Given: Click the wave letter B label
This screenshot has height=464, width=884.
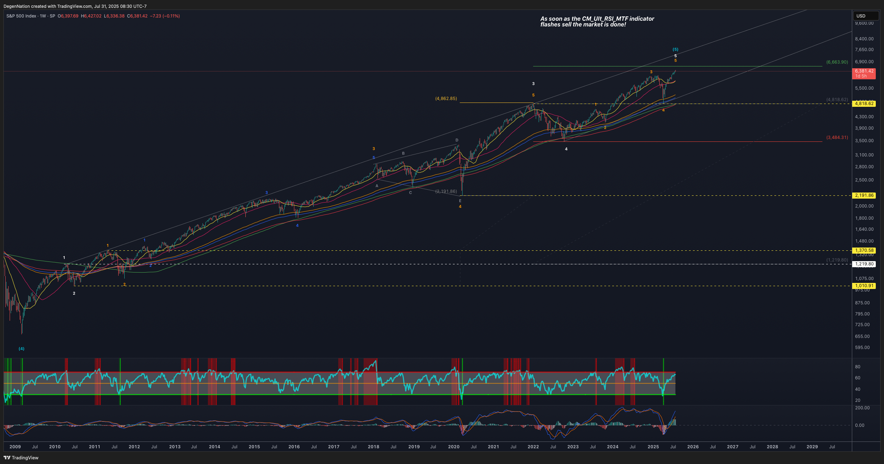Looking at the screenshot, I should (x=404, y=153).
